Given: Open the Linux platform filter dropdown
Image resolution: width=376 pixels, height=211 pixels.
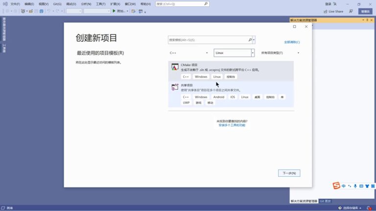Looking at the screenshot, I should pos(234,53).
